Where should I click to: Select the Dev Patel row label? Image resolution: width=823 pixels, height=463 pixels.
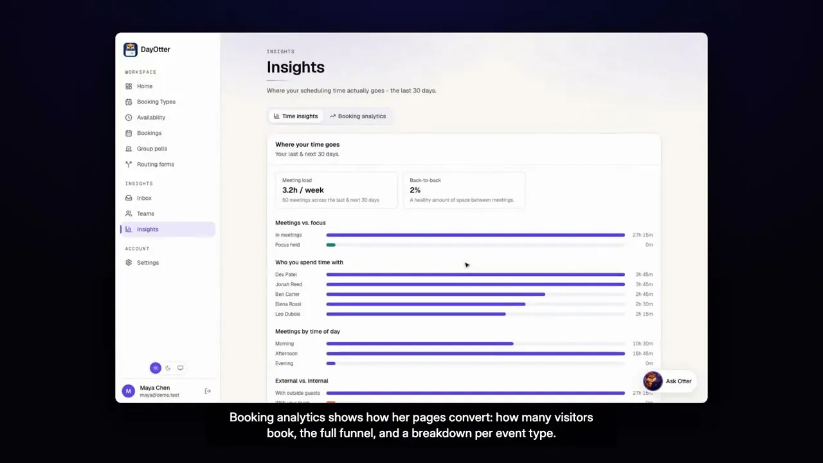(286, 275)
